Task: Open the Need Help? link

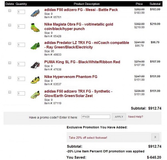Action: pyautogui.click(x=136, y=117)
